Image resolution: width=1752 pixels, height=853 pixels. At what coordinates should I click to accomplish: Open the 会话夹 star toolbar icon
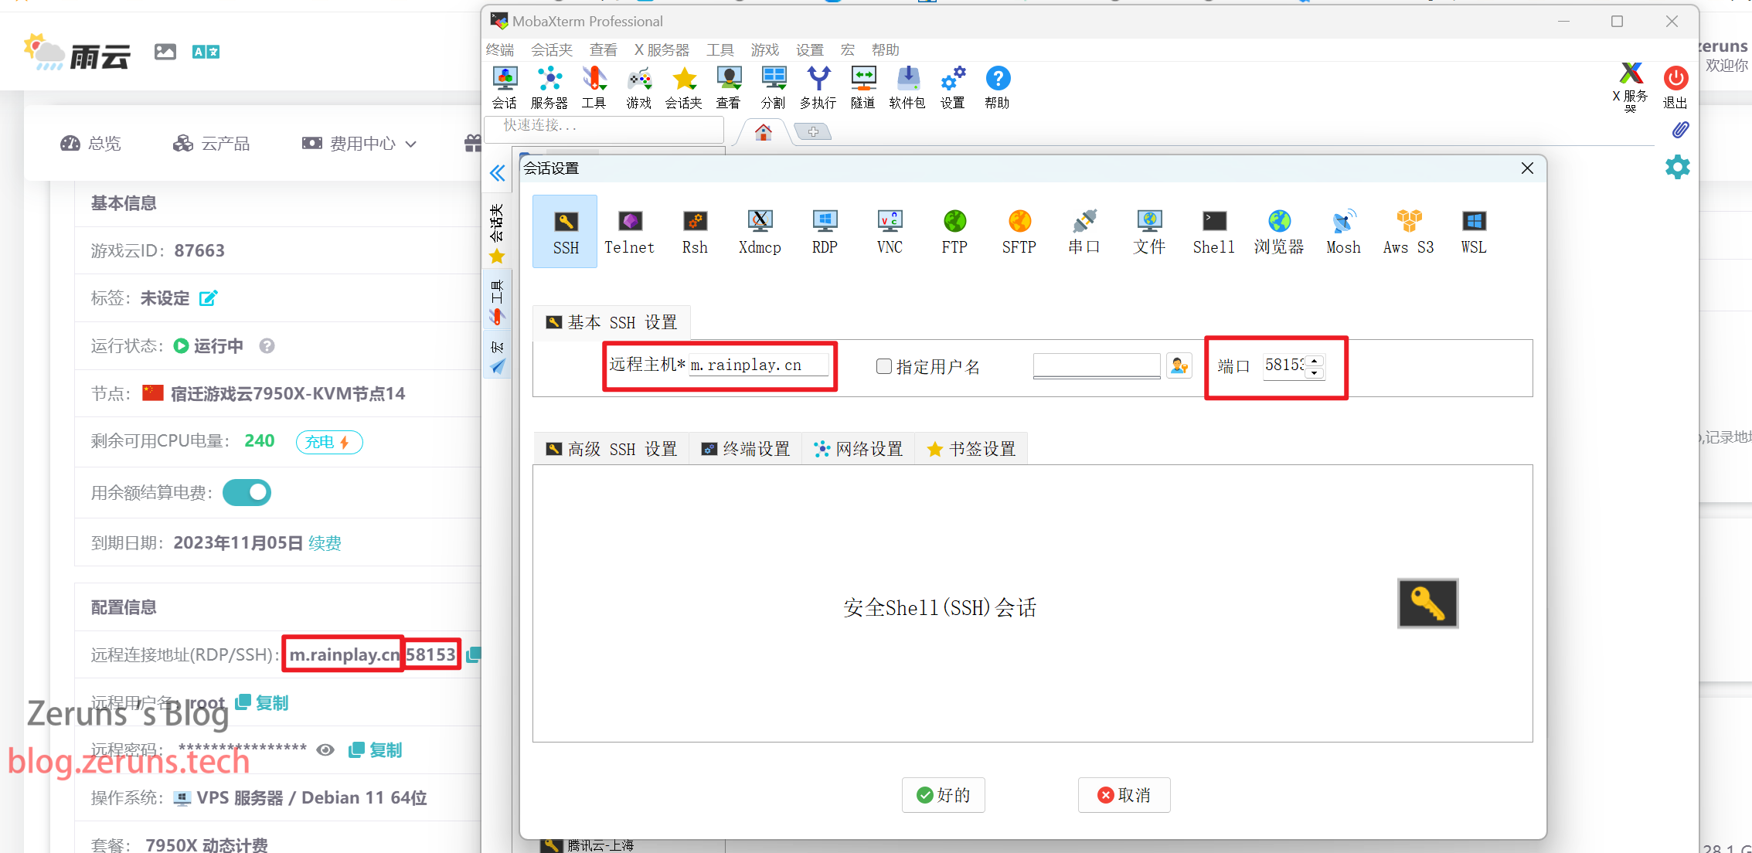684,88
